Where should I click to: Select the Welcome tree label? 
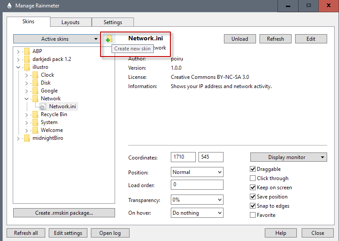tap(52, 130)
